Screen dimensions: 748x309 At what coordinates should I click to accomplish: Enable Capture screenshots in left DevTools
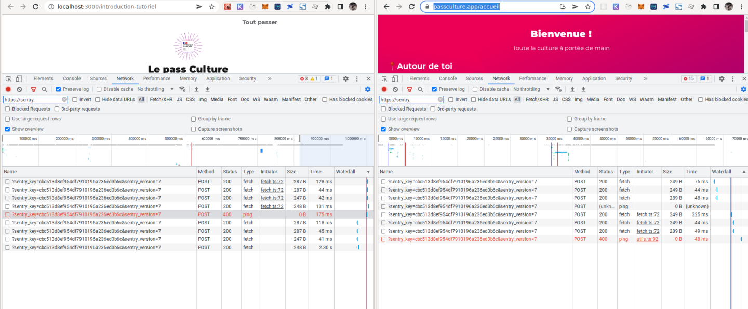[x=194, y=129]
